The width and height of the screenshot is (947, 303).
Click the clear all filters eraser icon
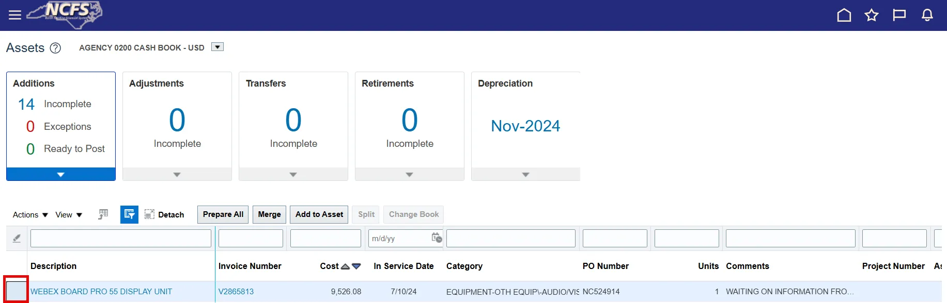click(x=17, y=238)
